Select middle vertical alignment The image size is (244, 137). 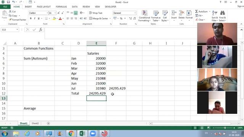click(72, 13)
